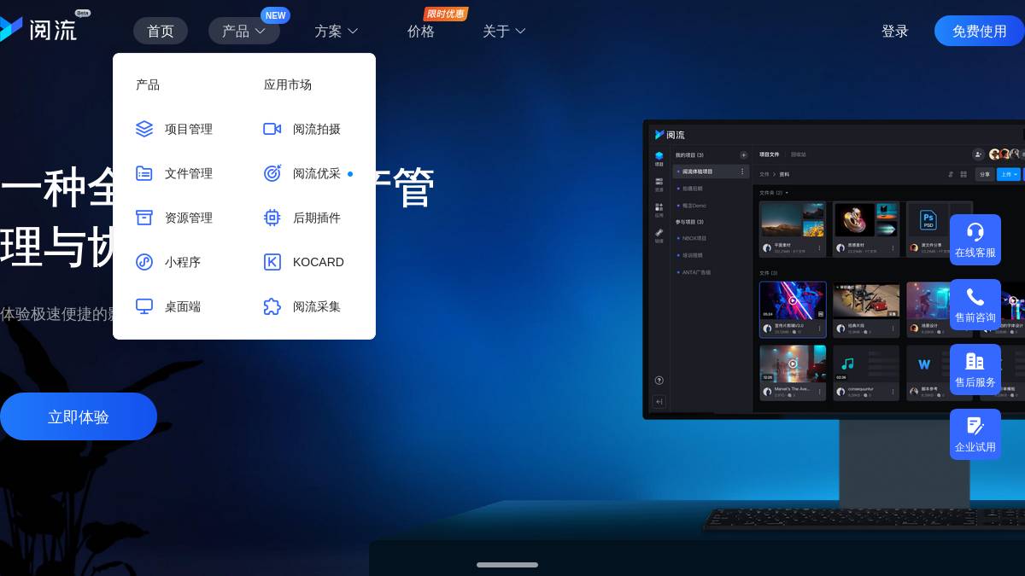Click the 登录 login link

[x=895, y=31]
